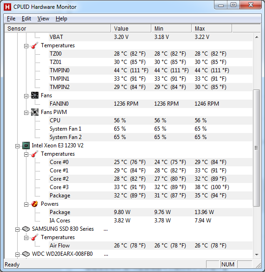The height and width of the screenshot is (272, 265).
Task: Collapse Temperatures under Intel Xeon
Action: coord(26,155)
